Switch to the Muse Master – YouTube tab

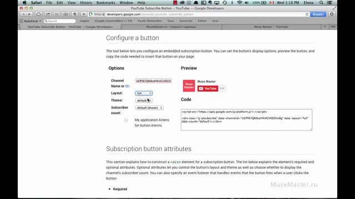(271, 27)
